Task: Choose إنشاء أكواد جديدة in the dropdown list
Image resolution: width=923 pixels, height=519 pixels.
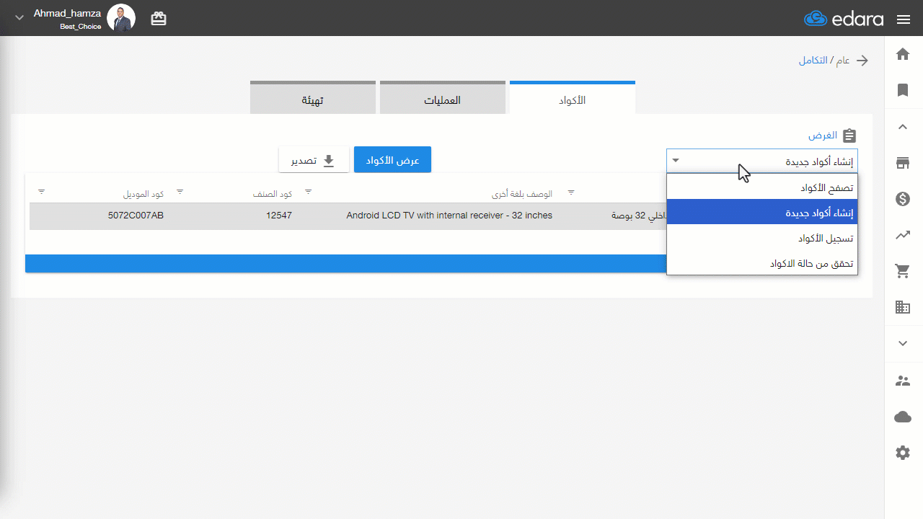Action: 762,213
